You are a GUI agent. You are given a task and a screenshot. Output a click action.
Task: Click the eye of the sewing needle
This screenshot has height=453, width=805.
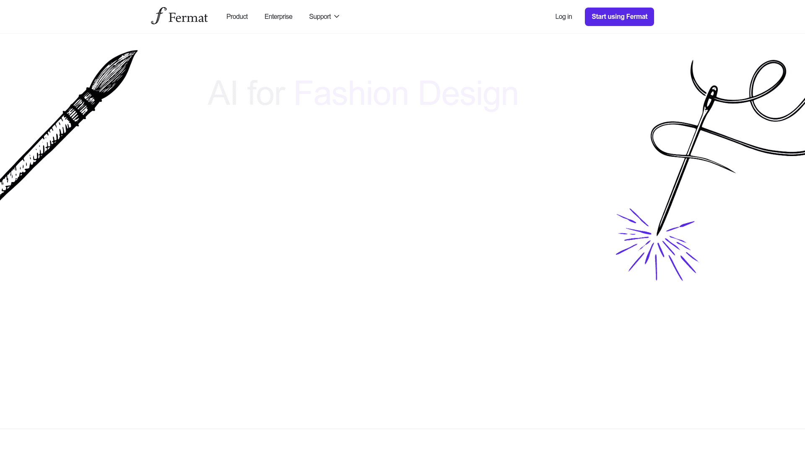coord(711,99)
